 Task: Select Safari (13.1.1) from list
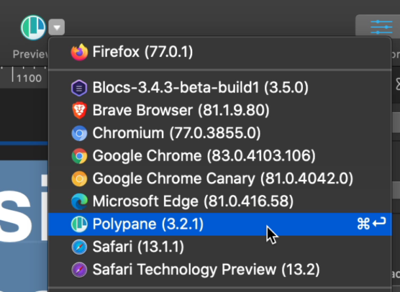click(220, 247)
